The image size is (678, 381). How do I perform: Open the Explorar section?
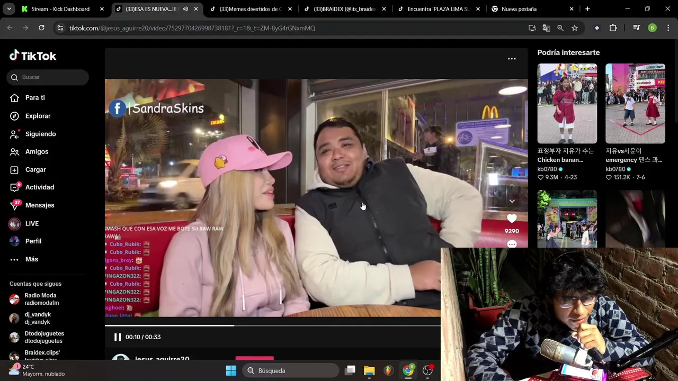(38, 116)
